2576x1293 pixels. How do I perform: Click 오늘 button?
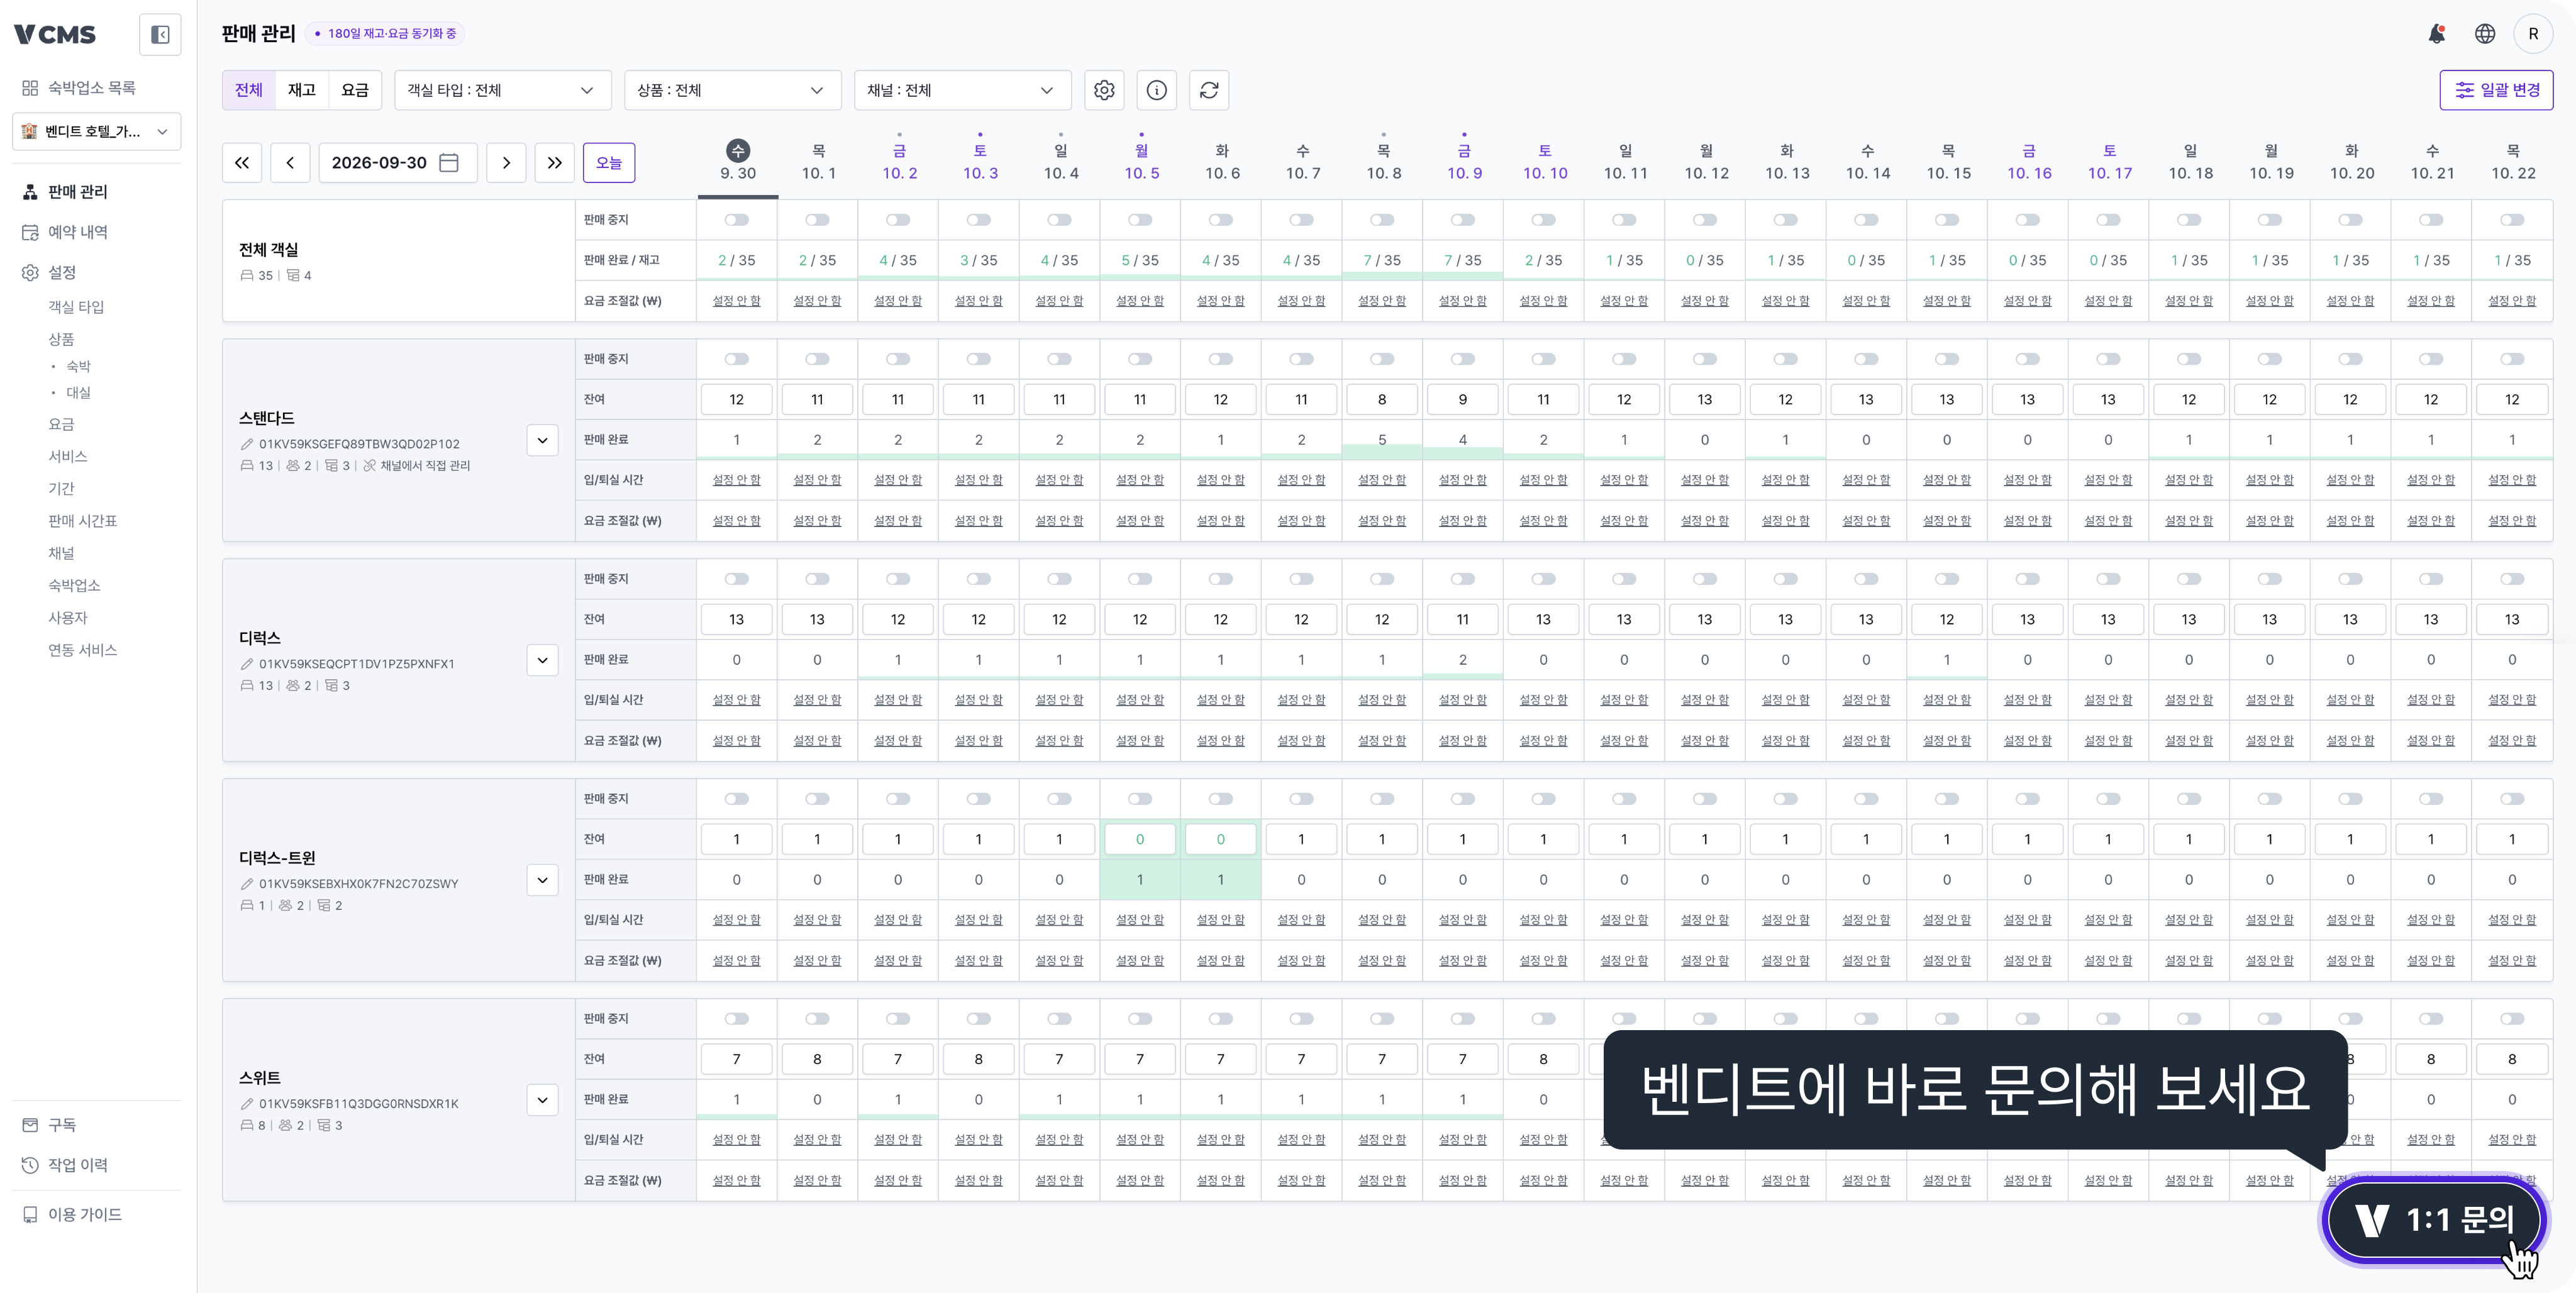pos(609,163)
